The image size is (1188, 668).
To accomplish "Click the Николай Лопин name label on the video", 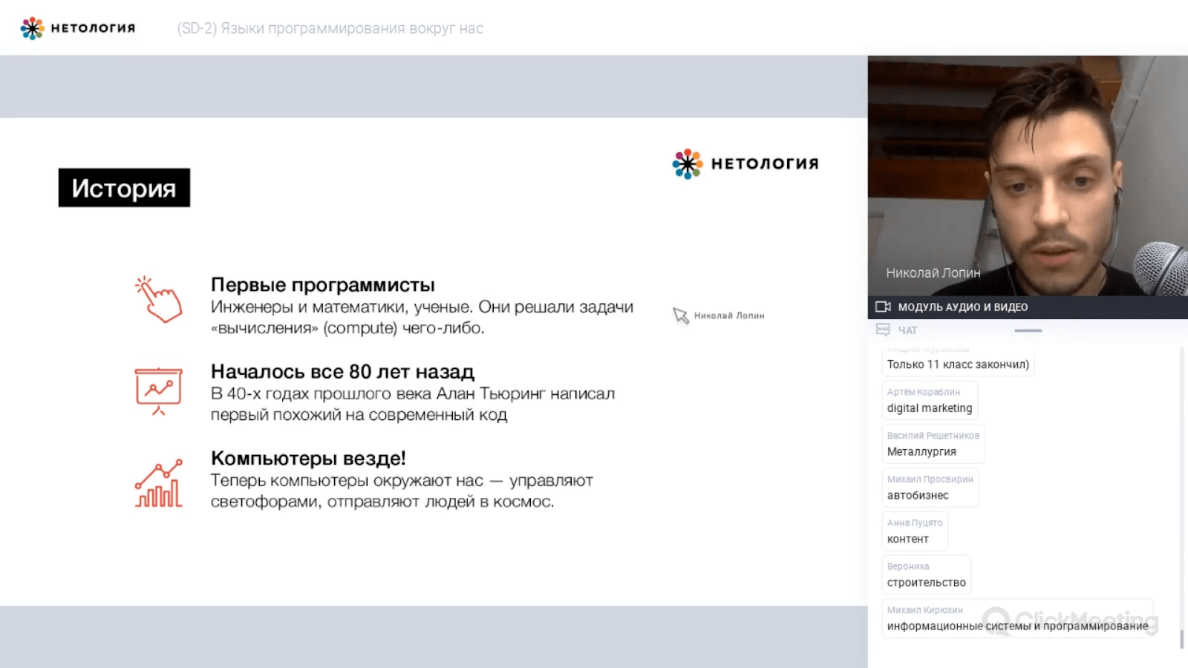I will 934,272.
